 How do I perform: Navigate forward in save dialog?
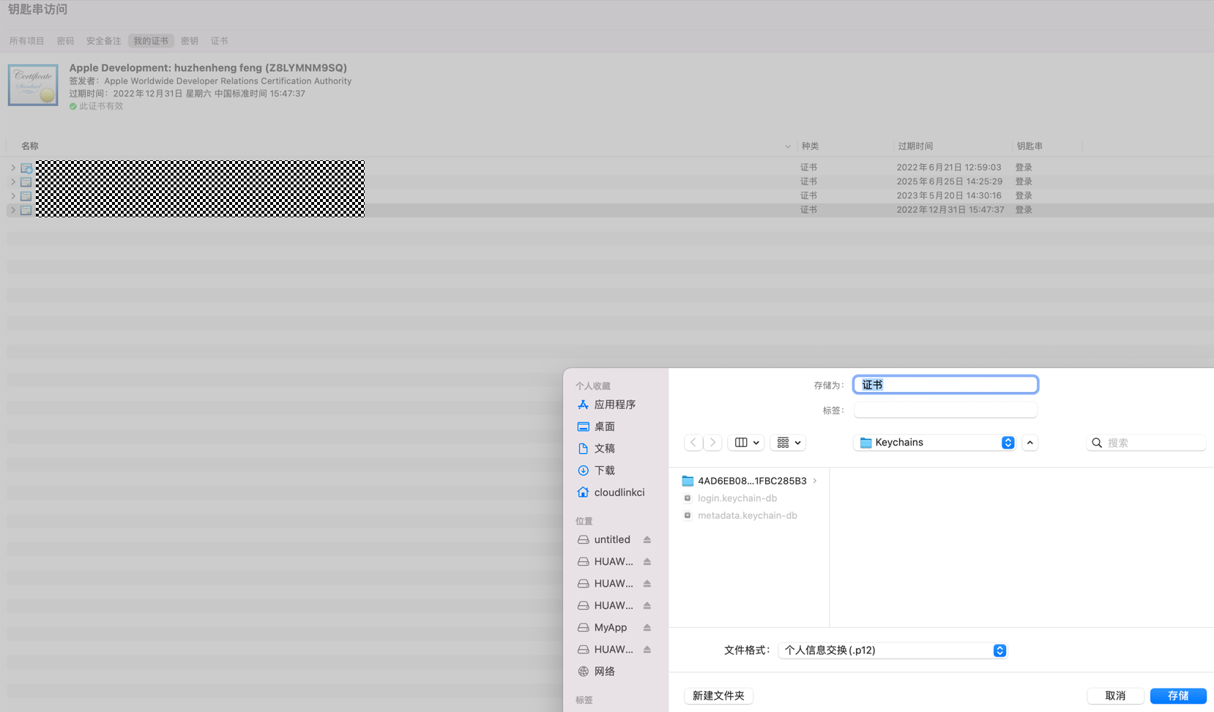tap(712, 443)
